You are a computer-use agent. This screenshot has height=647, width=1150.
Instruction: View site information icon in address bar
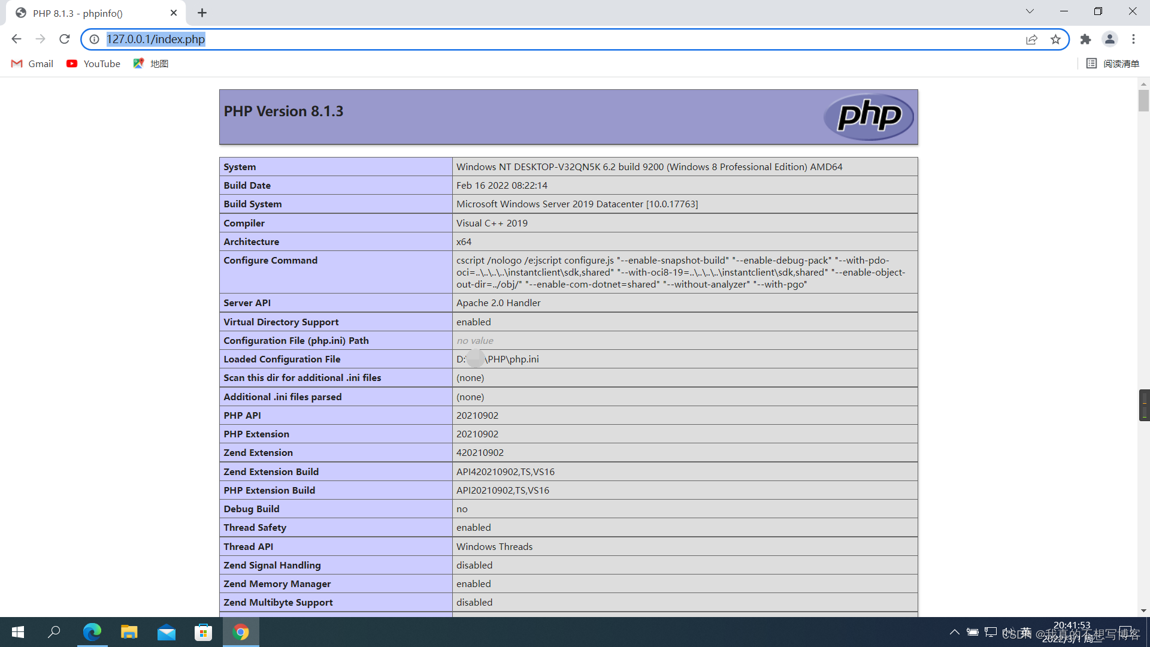[94, 39]
